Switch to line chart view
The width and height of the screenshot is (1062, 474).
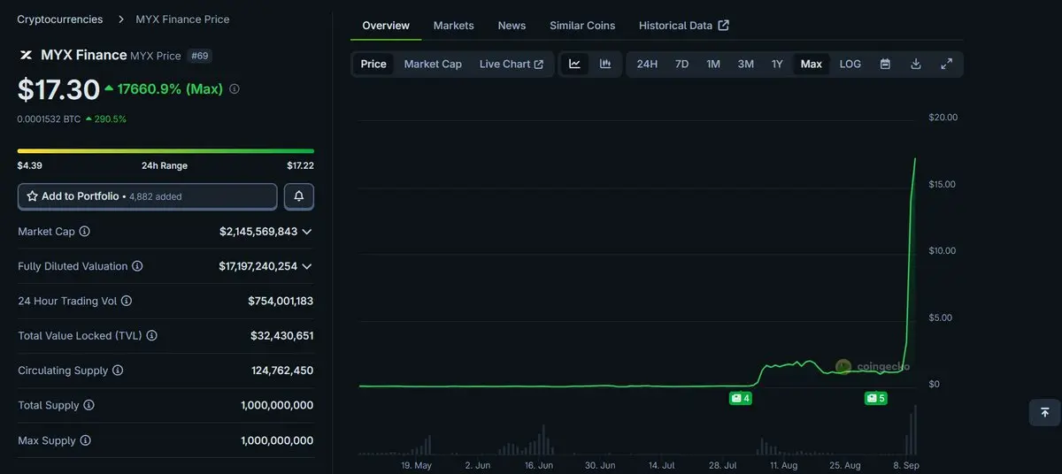pos(574,64)
